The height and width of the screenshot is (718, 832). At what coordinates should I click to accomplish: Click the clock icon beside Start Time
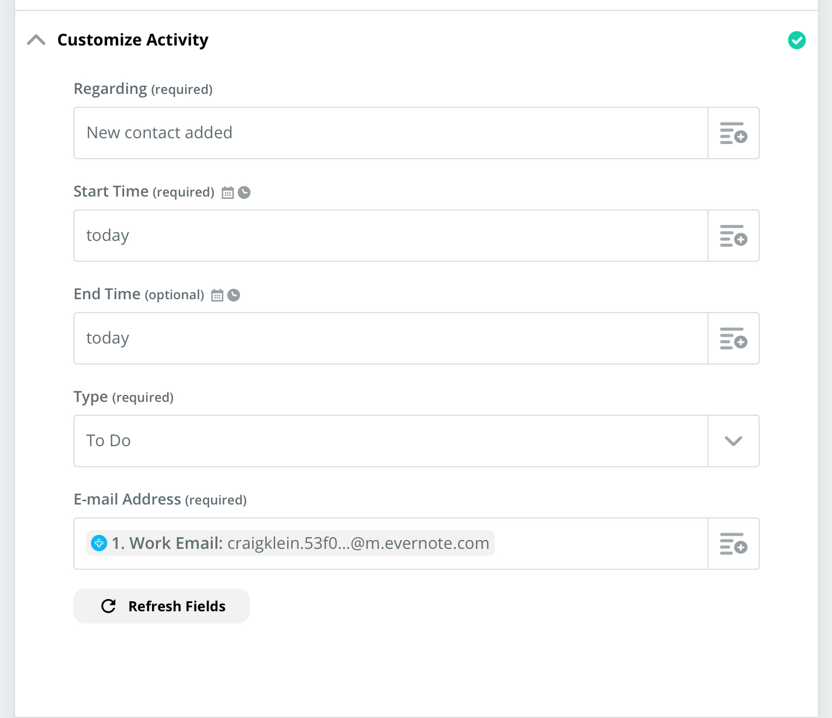(245, 192)
